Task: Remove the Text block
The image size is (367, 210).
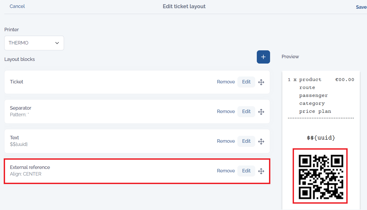Action: click(226, 141)
